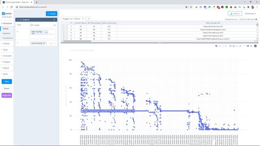This screenshot has width=260, height=146.
Task: Click the blue Save button
Action: point(7,82)
